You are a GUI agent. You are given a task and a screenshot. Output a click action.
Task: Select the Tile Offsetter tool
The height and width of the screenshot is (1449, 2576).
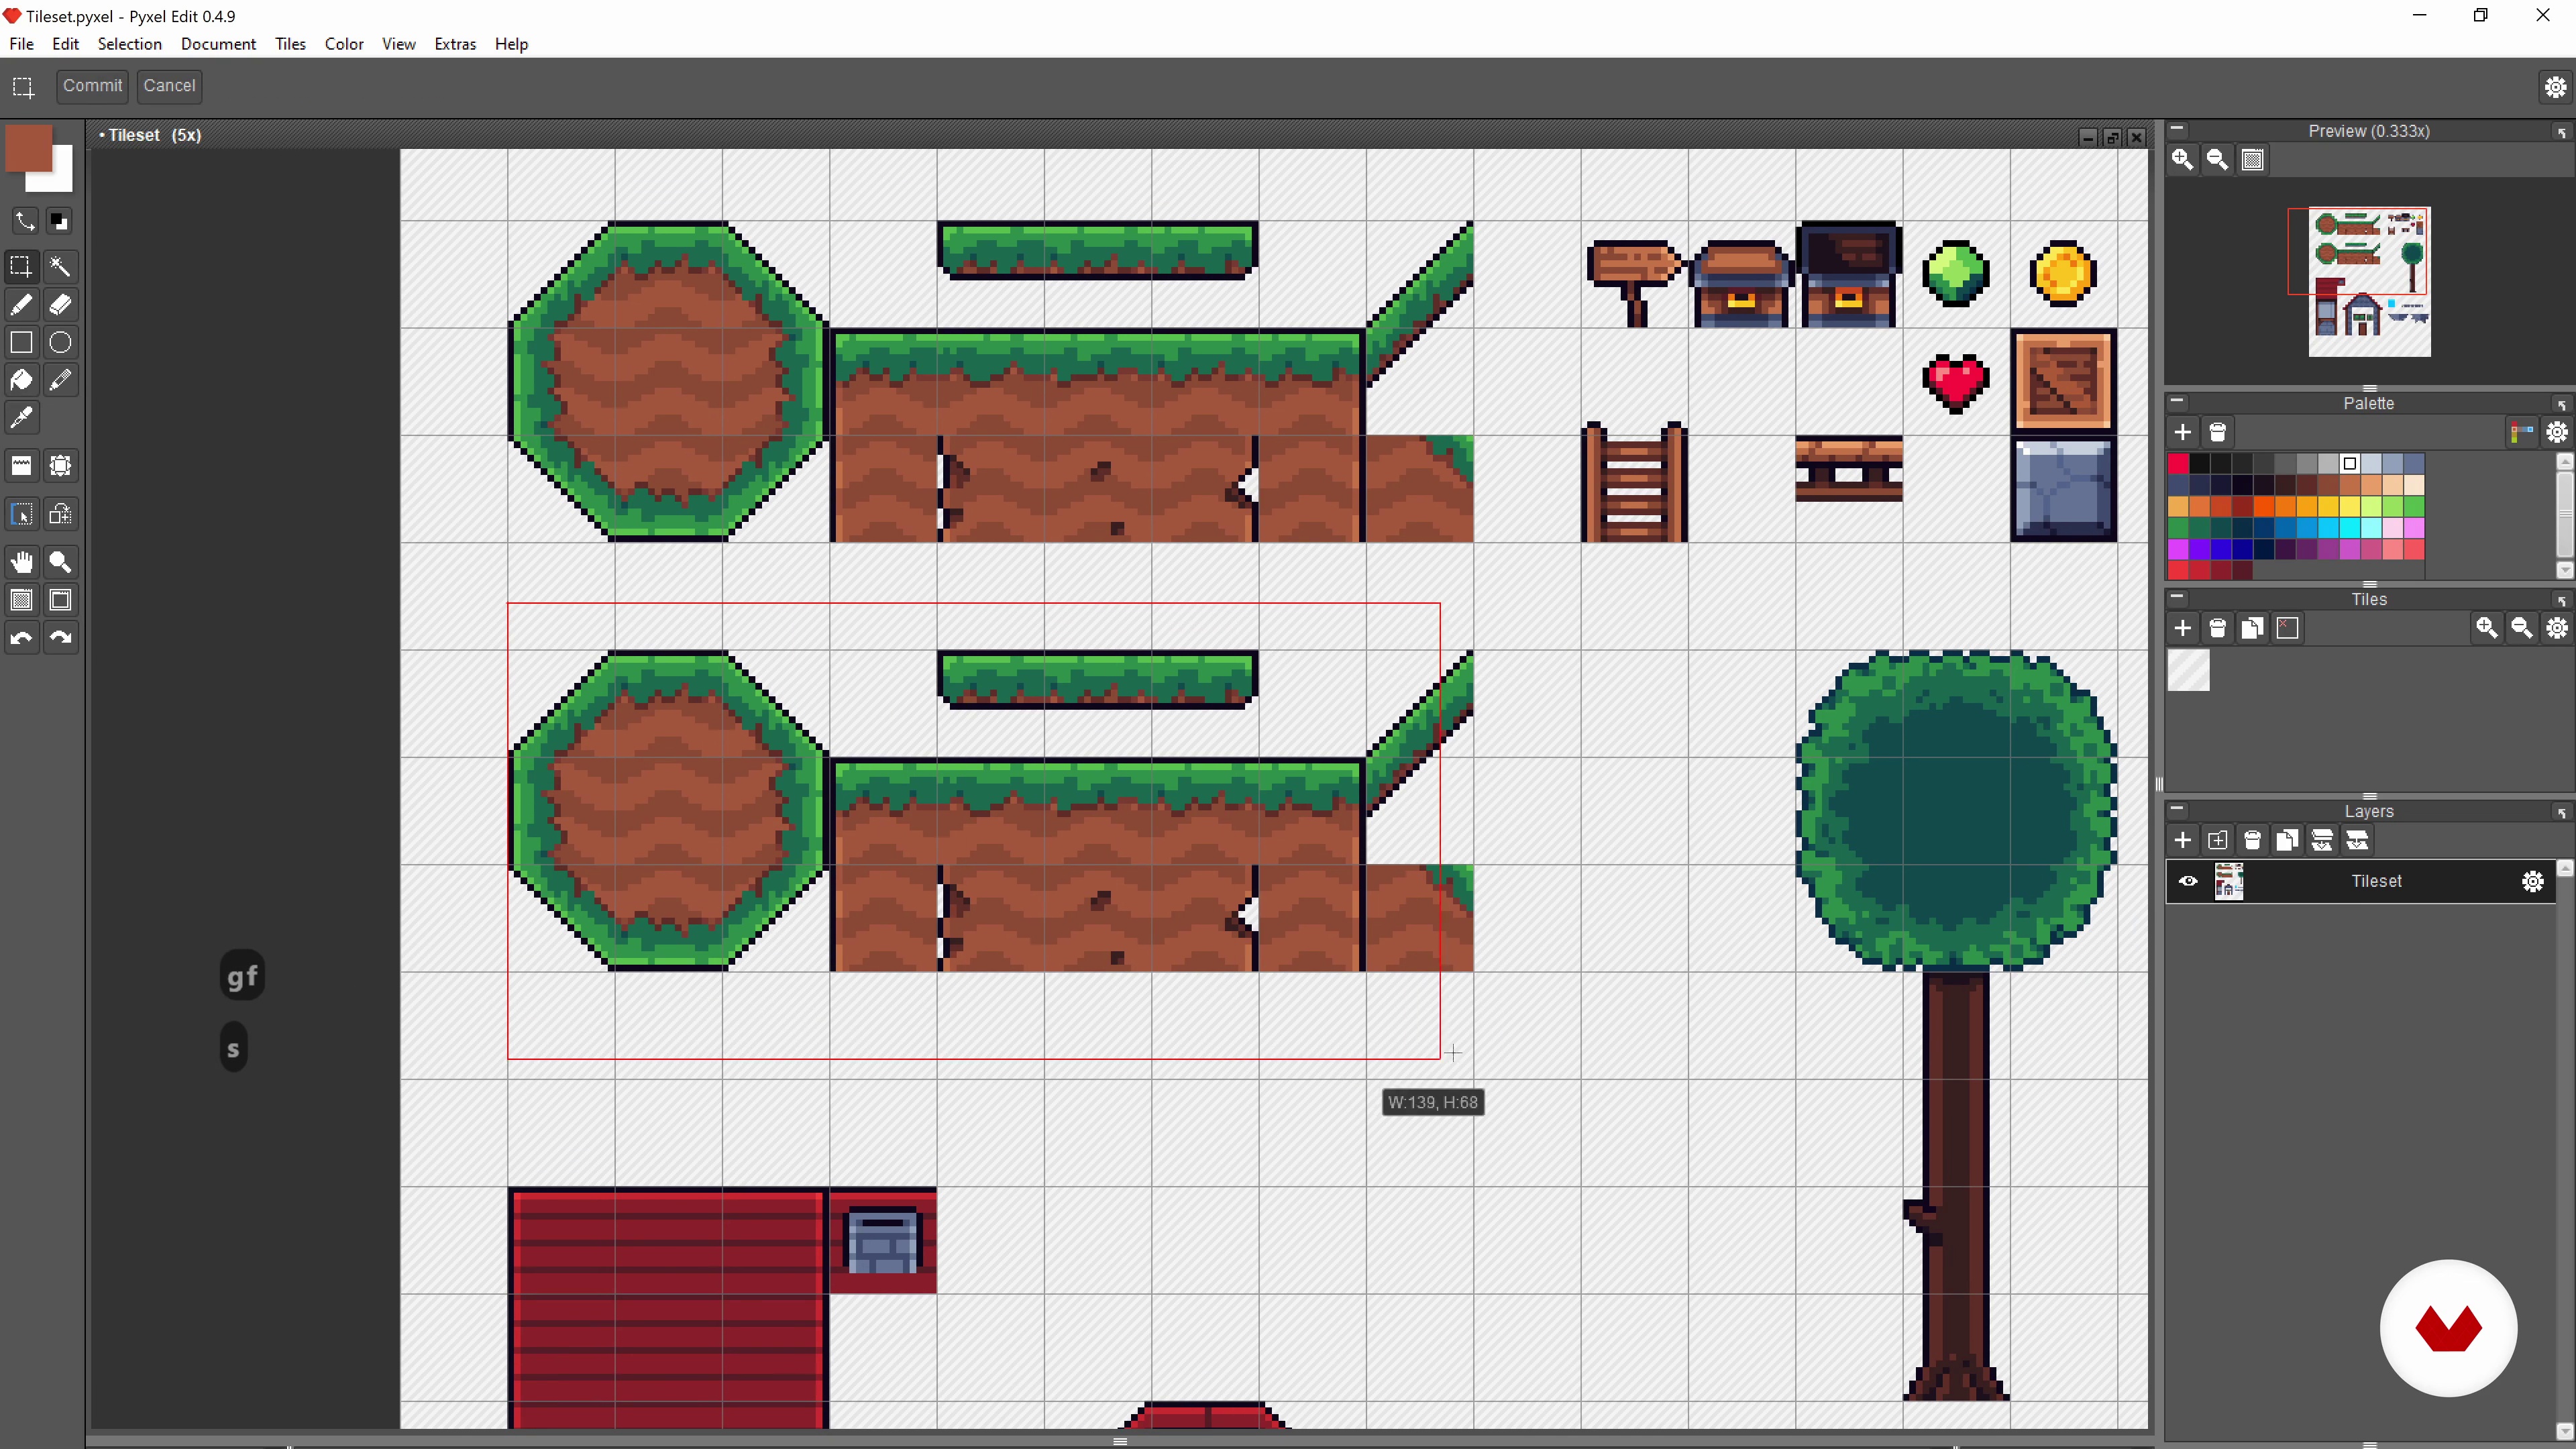(x=60, y=466)
